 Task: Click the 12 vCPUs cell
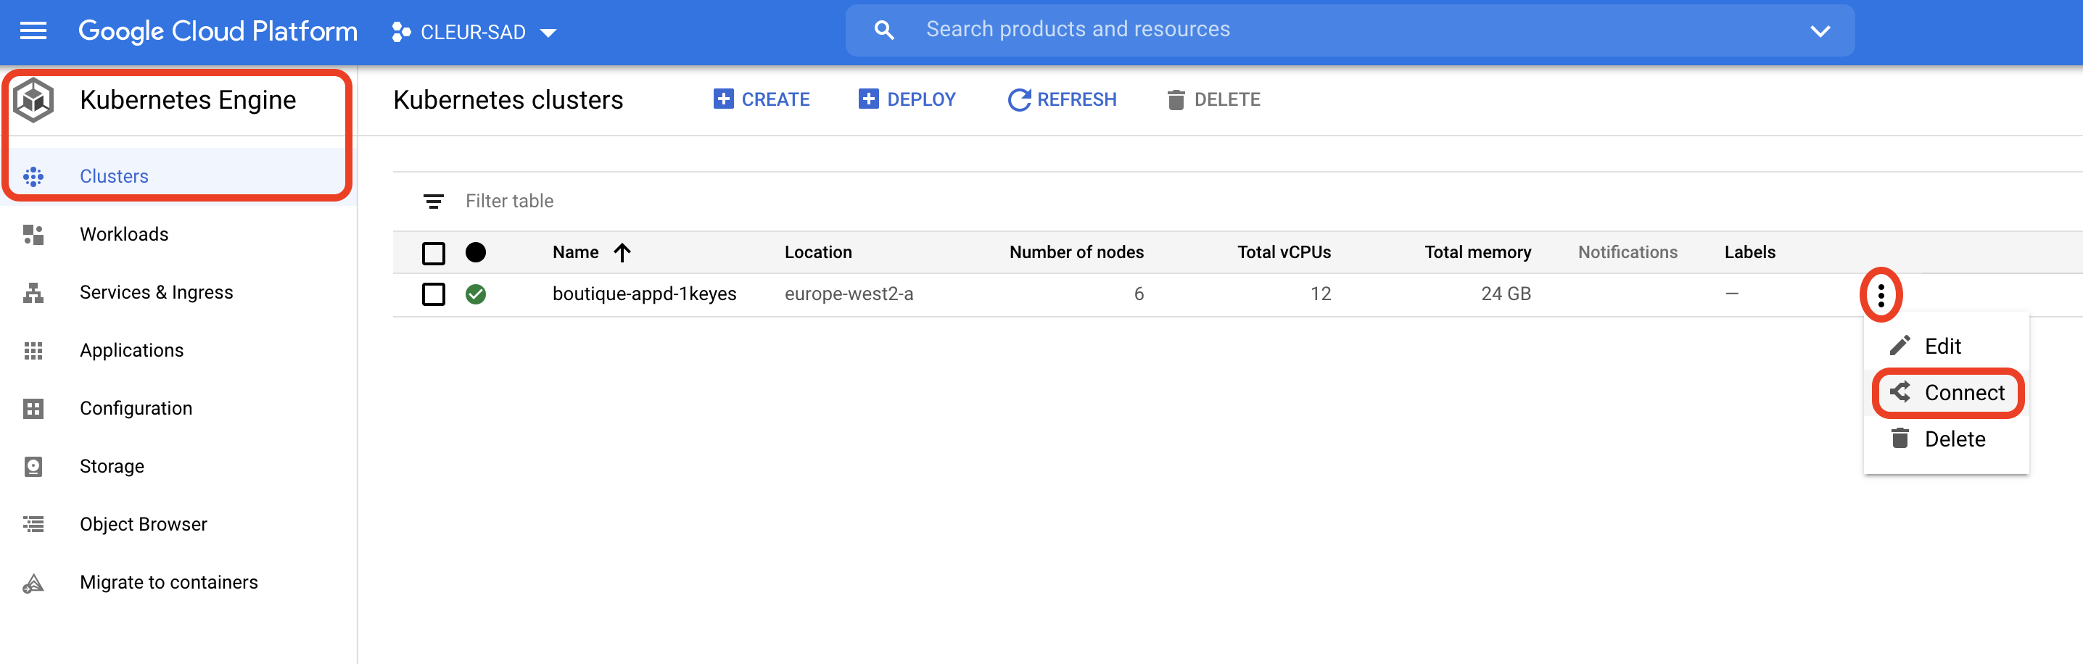point(1321,294)
